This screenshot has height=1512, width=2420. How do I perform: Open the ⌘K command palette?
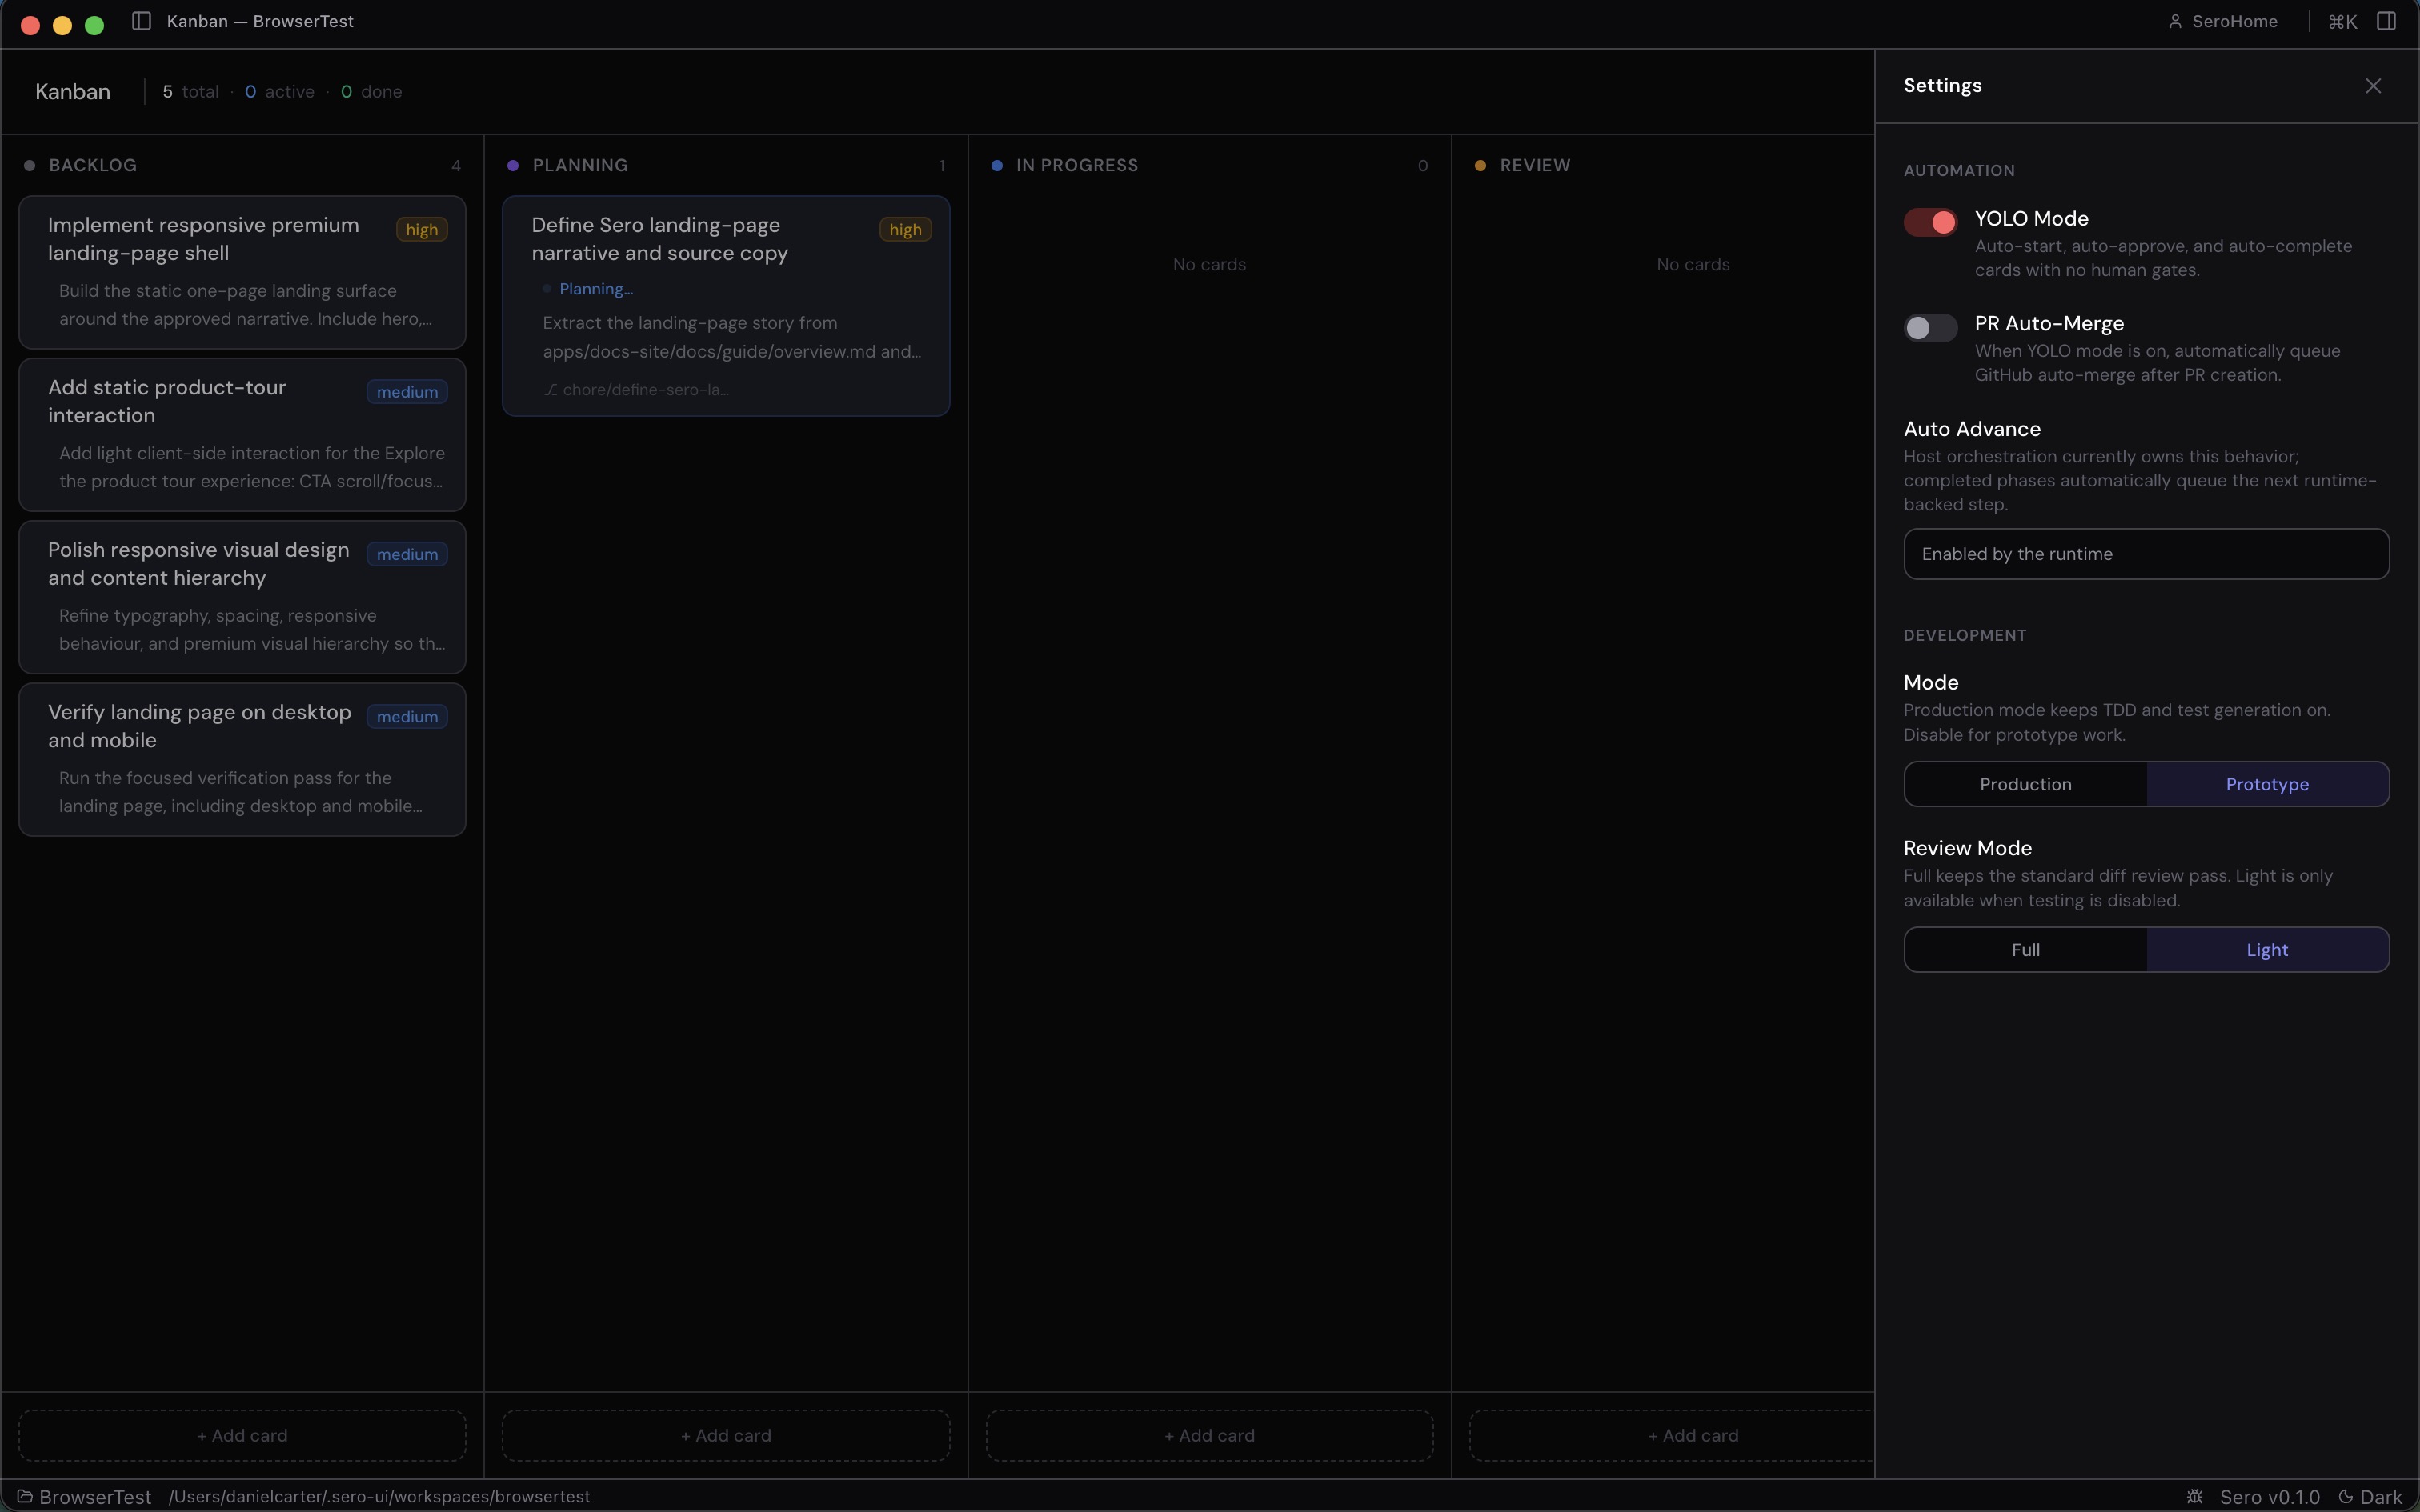tap(2343, 21)
